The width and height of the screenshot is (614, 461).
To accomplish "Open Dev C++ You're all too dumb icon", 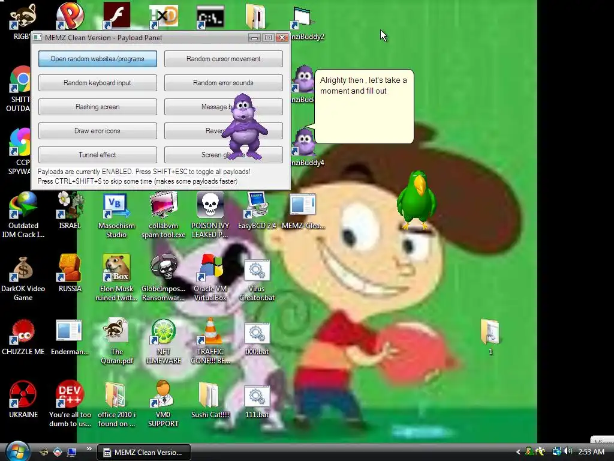I will coord(70,404).
